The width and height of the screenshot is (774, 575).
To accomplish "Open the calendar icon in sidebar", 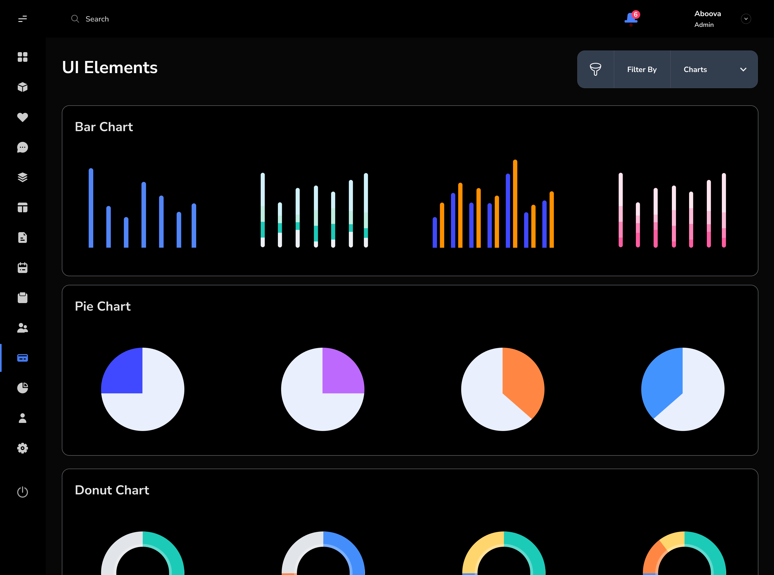I will (x=23, y=267).
